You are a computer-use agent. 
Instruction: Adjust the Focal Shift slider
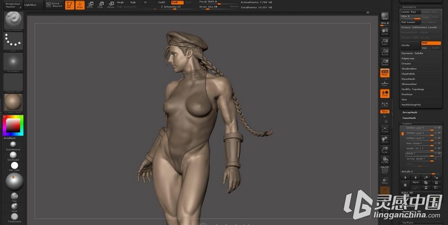coord(219,2)
